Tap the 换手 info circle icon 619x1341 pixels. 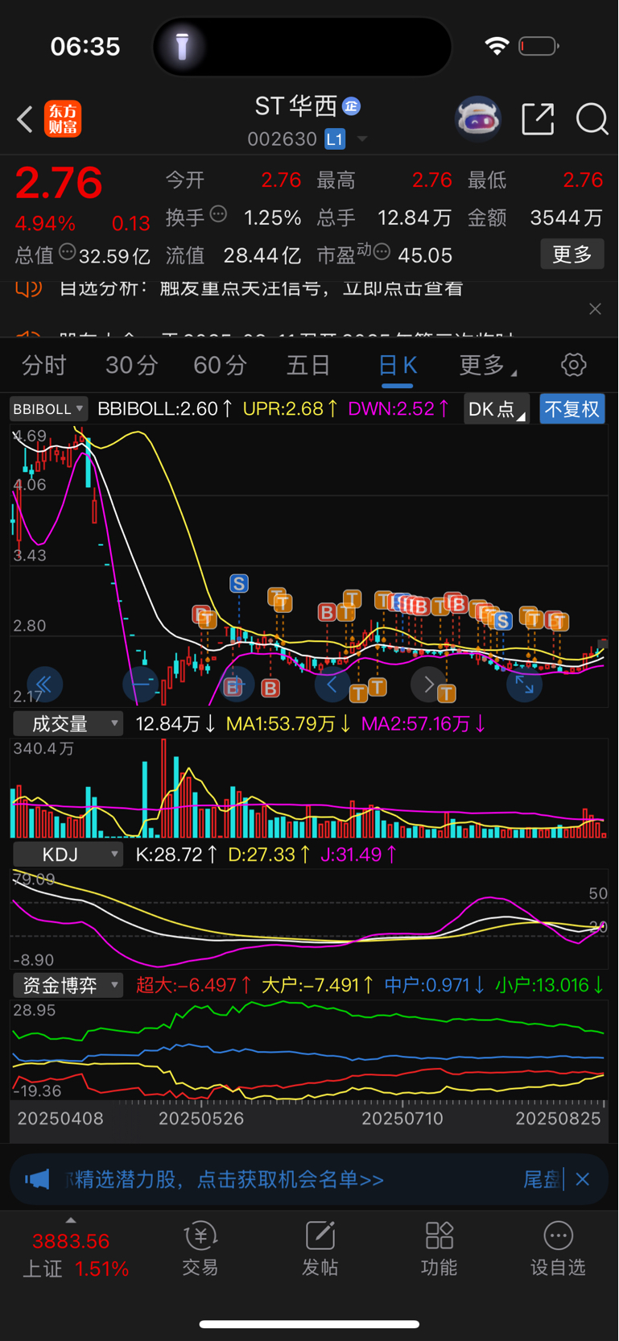(218, 214)
